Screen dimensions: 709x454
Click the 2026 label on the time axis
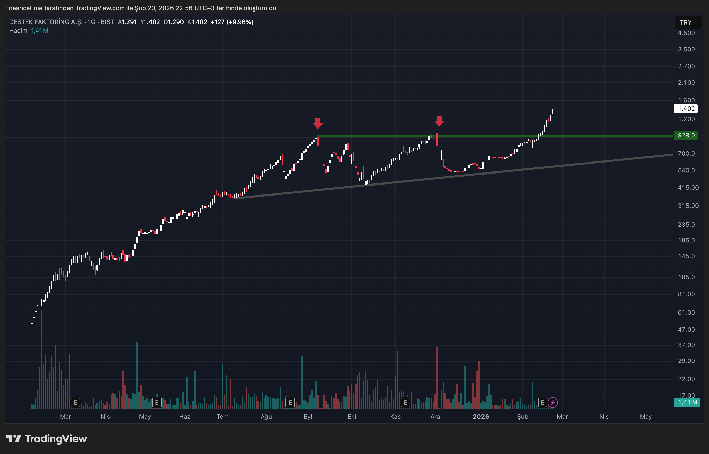481,417
